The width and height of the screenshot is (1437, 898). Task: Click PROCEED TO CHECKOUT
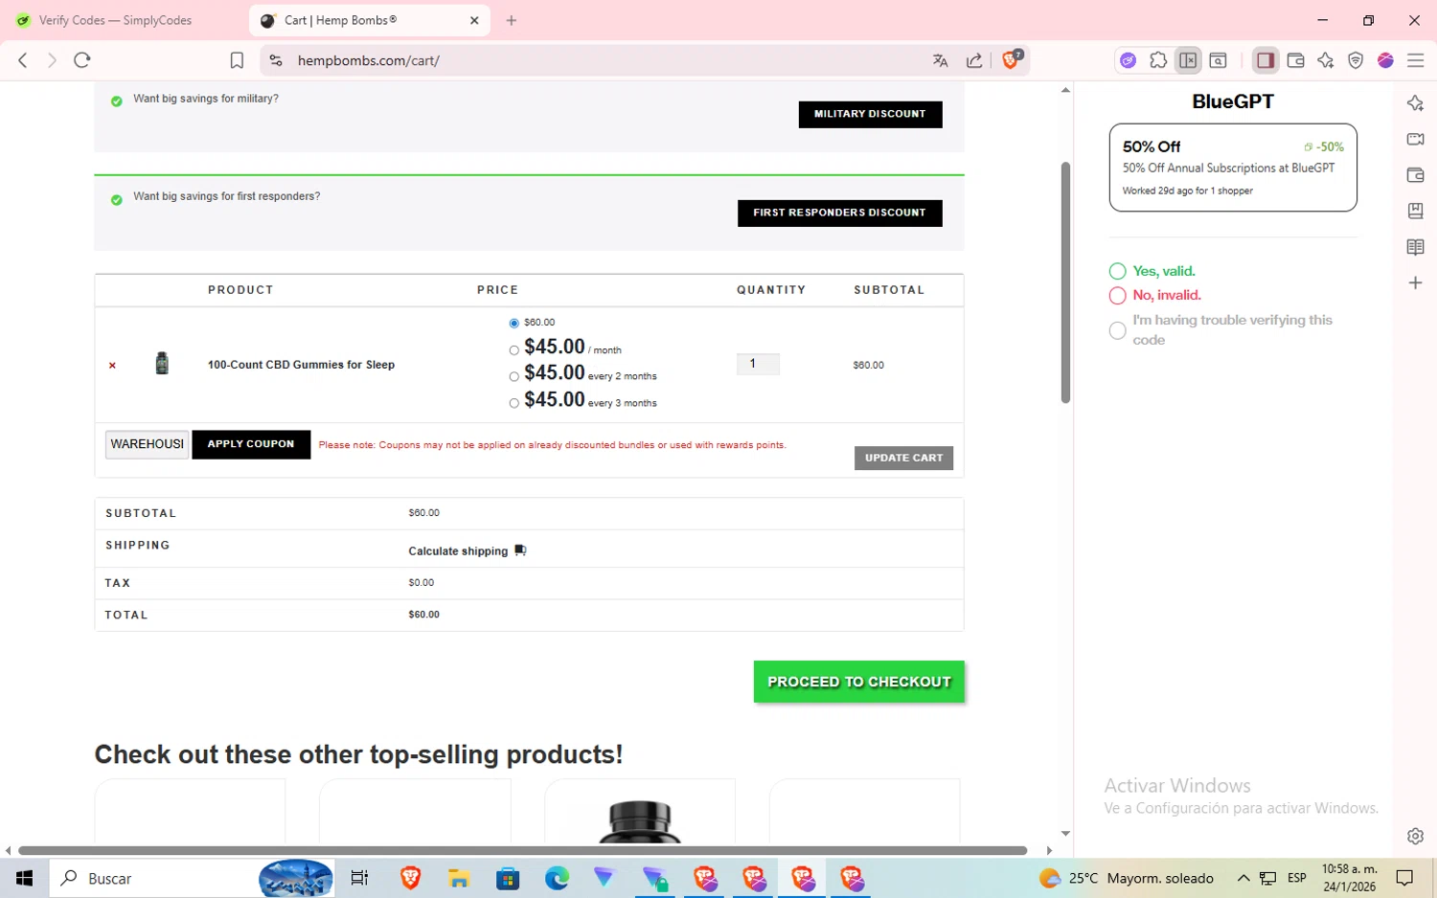click(x=859, y=682)
